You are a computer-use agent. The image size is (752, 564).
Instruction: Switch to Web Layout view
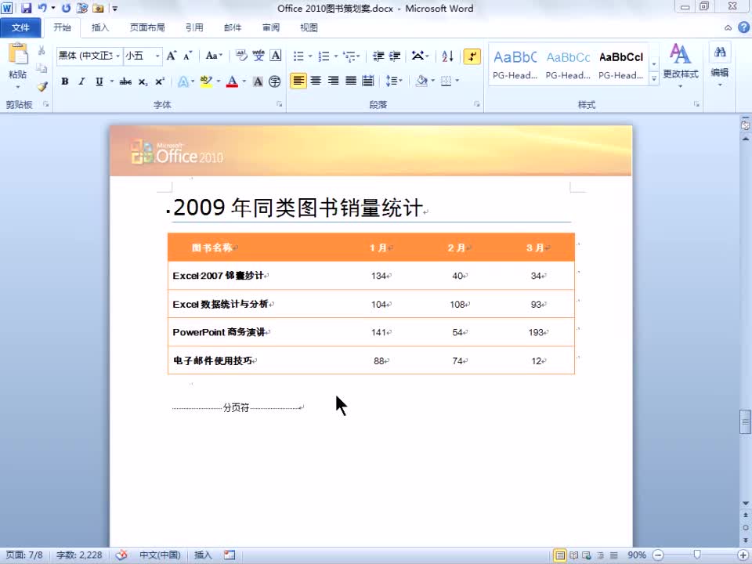click(587, 555)
